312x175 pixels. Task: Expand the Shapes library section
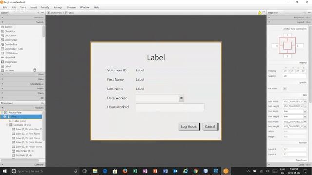point(23,88)
